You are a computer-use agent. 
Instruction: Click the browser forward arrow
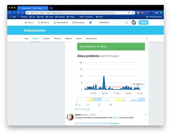click(x=14, y=13)
